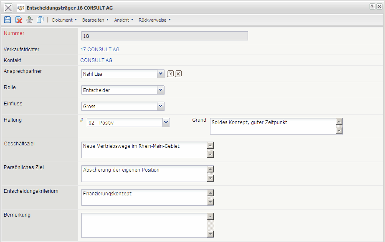The image size is (385, 242).
Task: Open the CONSULT AG Kontakt link
Action: pos(96,60)
